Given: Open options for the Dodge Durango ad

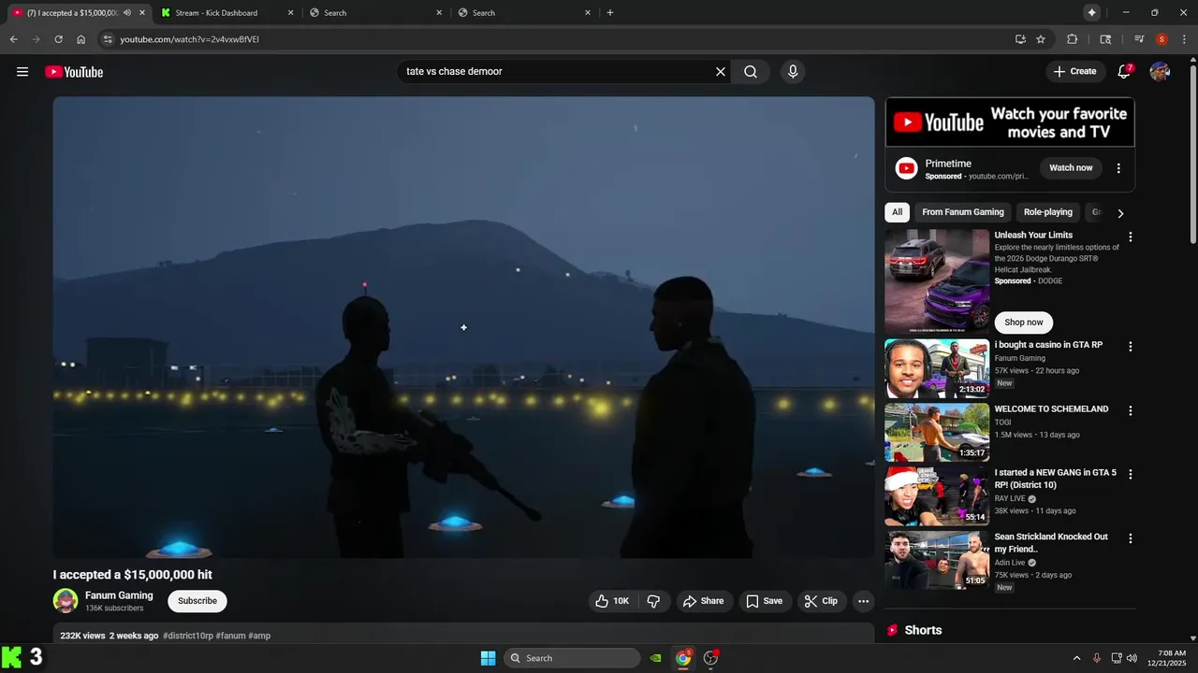Looking at the screenshot, I should [1131, 237].
